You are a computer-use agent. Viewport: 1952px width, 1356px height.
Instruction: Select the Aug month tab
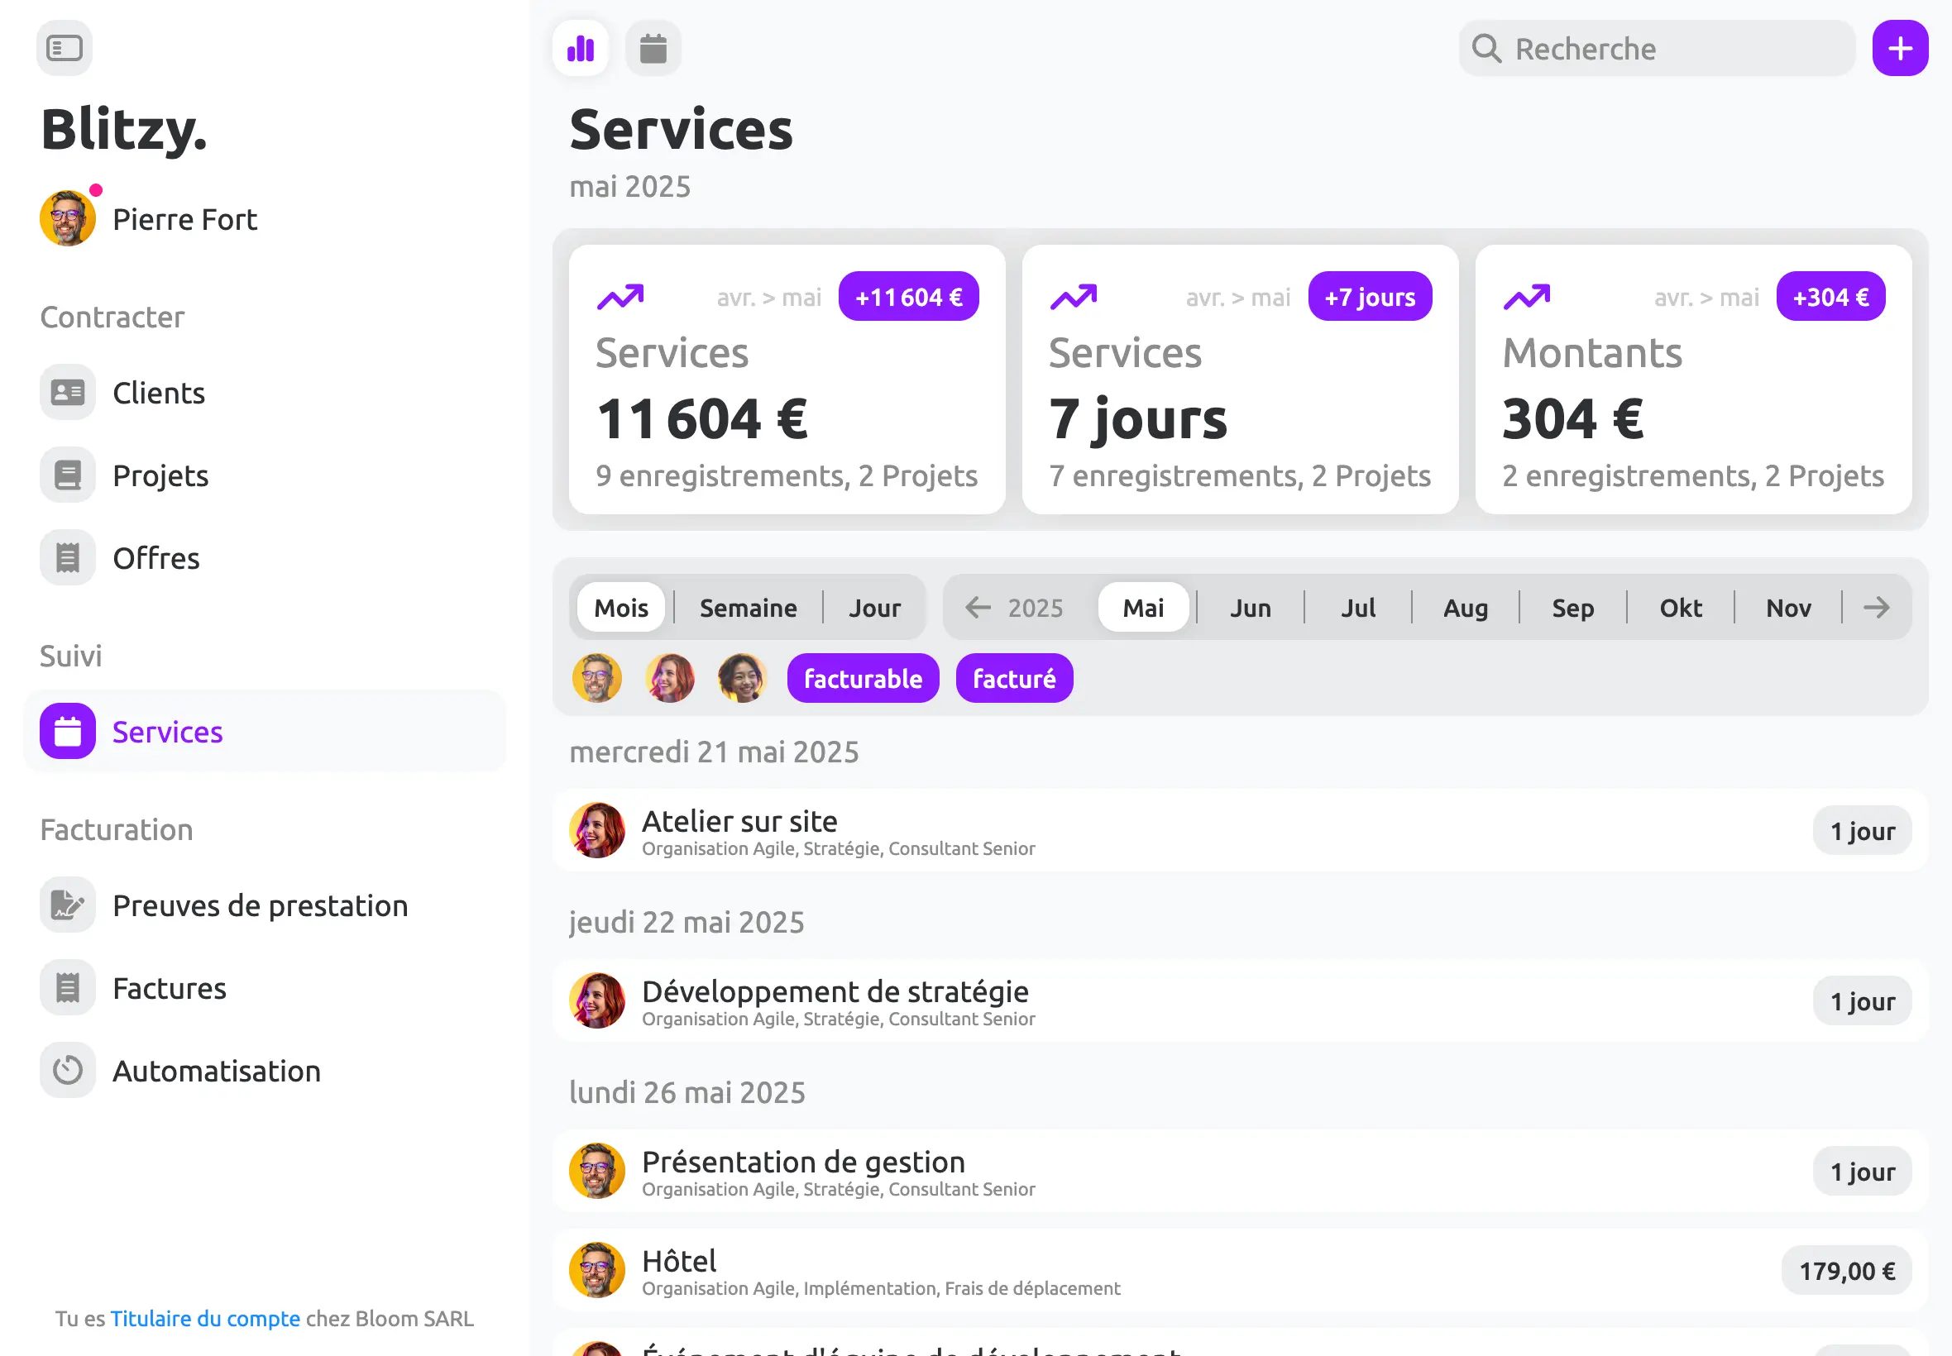[1465, 608]
